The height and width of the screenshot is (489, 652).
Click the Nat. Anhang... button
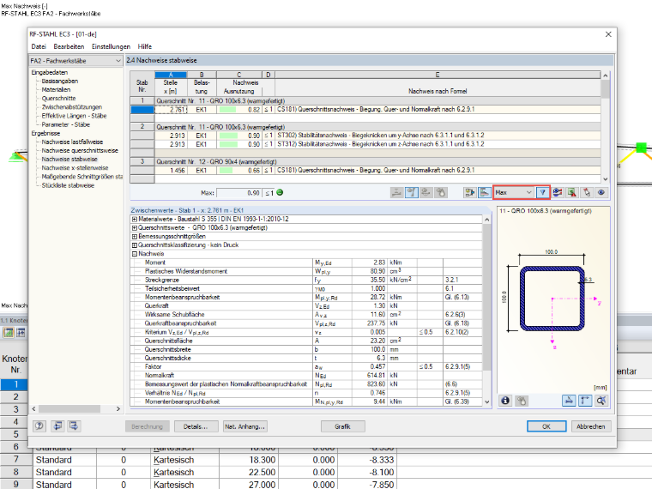(244, 426)
